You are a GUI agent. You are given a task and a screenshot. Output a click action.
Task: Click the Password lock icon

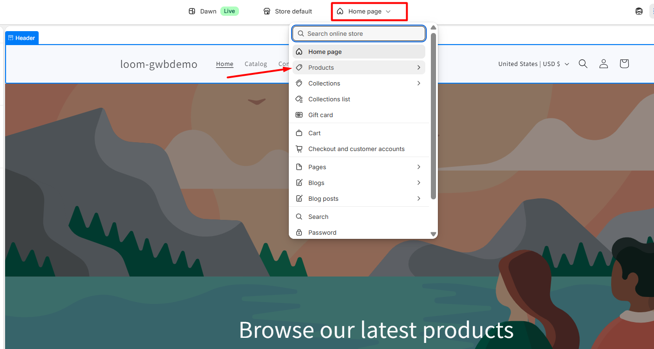(299, 232)
